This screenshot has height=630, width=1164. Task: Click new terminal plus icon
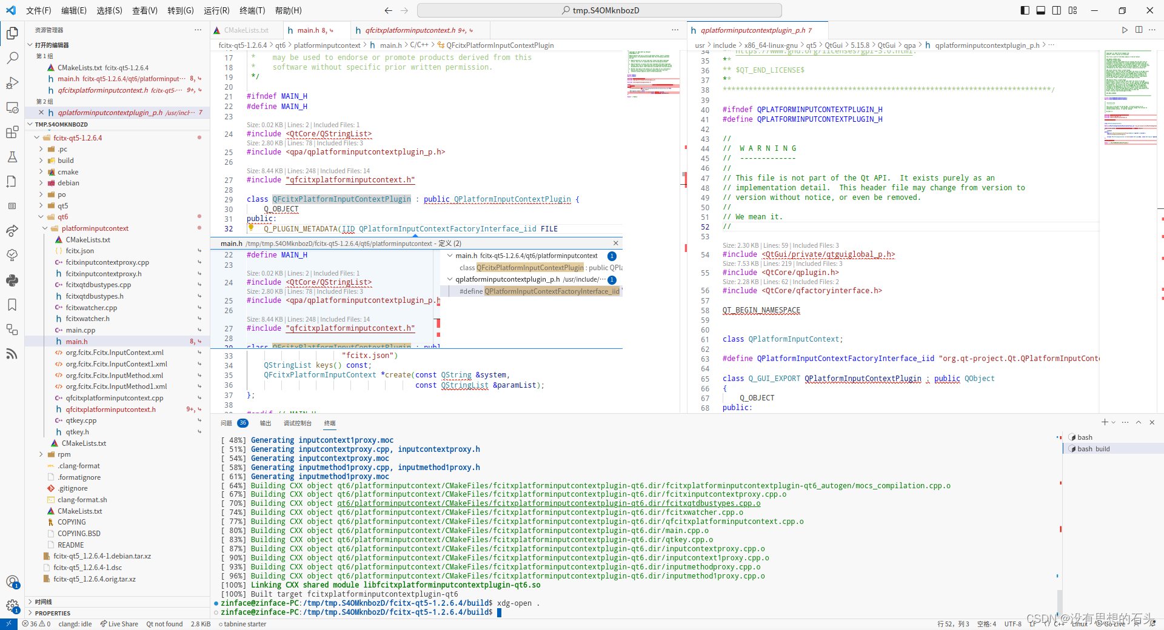[1105, 422]
